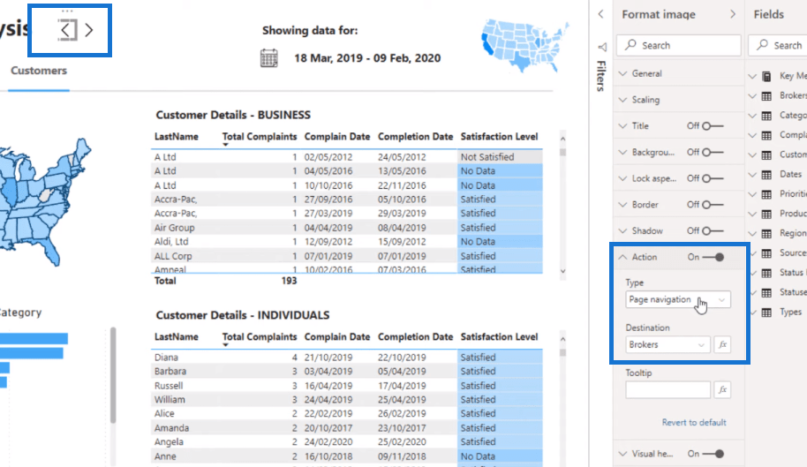Image resolution: width=807 pixels, height=467 pixels.
Task: Click the forward arrow navigation image
Action: click(89, 30)
